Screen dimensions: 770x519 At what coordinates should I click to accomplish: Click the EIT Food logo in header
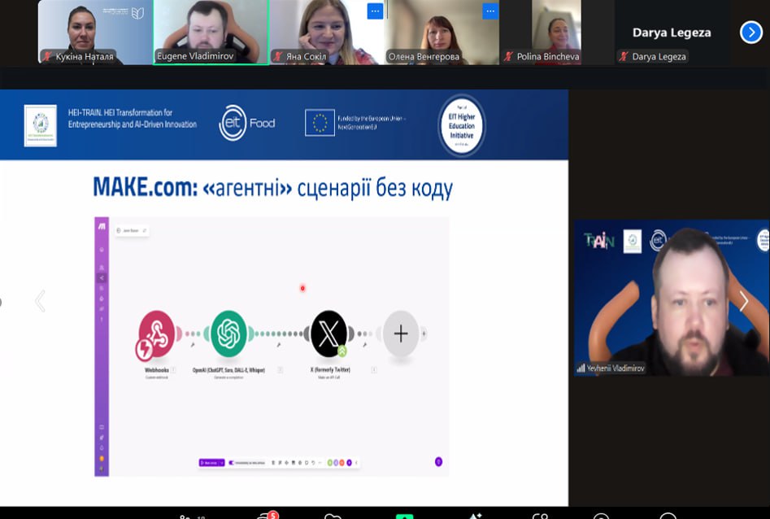click(x=247, y=123)
